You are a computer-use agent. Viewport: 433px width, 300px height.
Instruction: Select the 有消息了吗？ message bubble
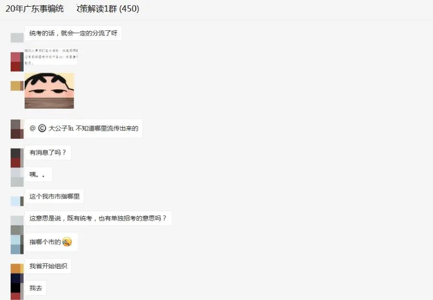(x=48, y=152)
